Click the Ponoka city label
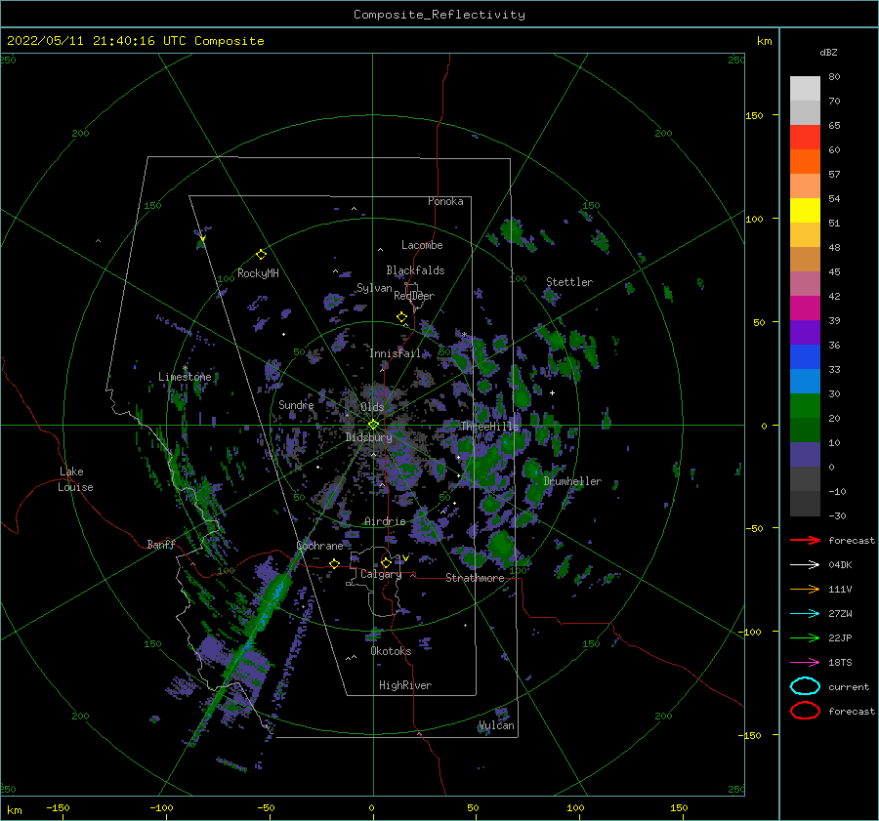Screen dimensions: 879x821 [445, 202]
